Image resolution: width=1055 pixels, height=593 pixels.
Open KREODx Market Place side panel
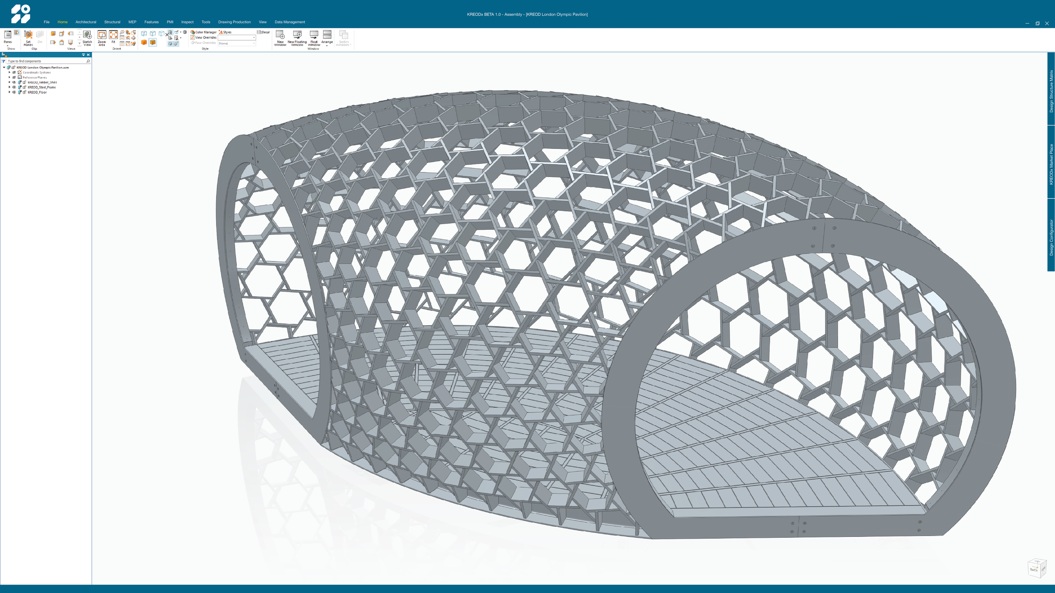(x=1051, y=164)
